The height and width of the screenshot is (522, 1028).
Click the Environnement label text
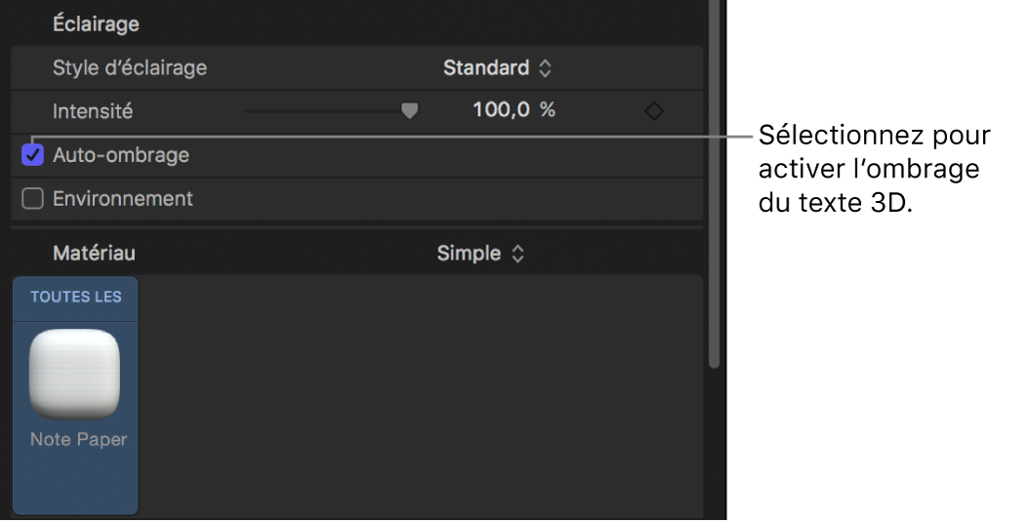tap(123, 199)
